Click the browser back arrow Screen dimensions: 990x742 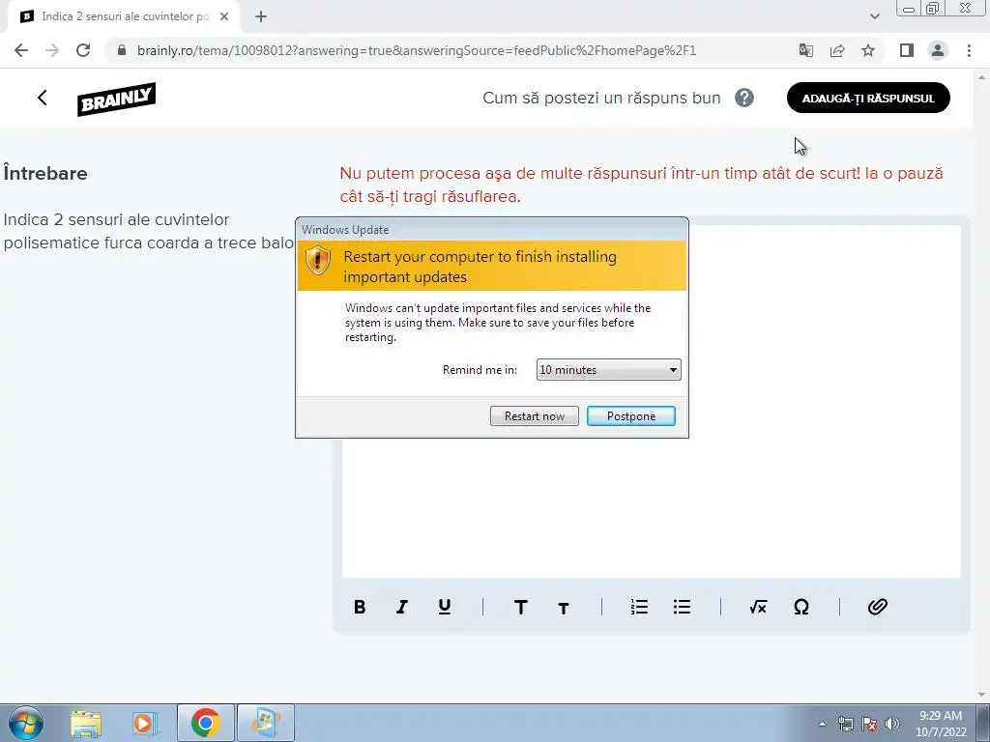(x=21, y=50)
